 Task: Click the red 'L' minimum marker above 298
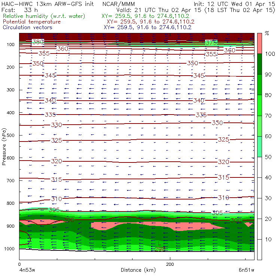(x=159, y=243)
